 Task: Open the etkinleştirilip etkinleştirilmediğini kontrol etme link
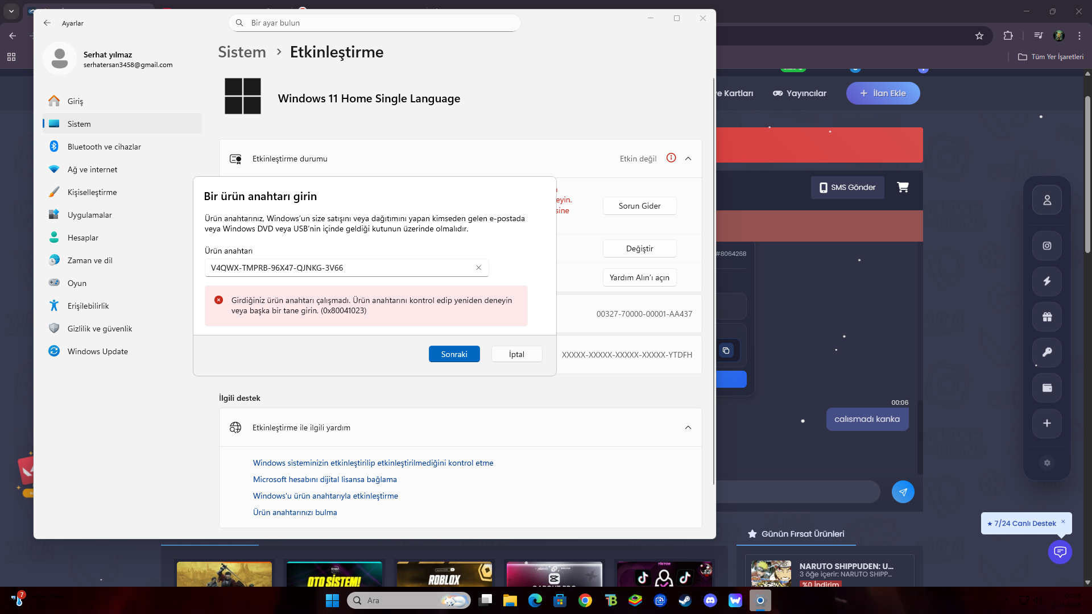[373, 463]
